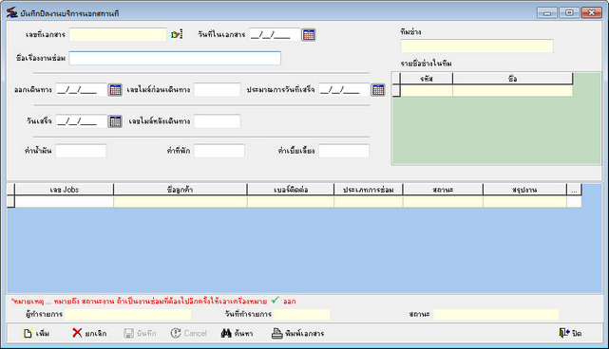Click the ชื่อลูกค้า column header
The width and height of the screenshot is (609, 349).
click(181, 190)
